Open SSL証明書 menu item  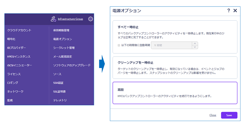coord(59,91)
